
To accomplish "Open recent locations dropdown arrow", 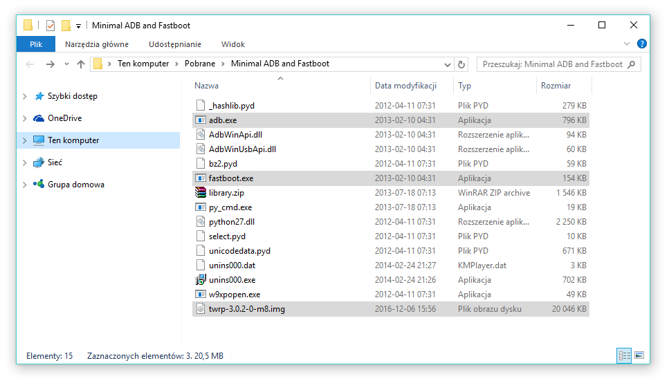I will coord(66,64).
